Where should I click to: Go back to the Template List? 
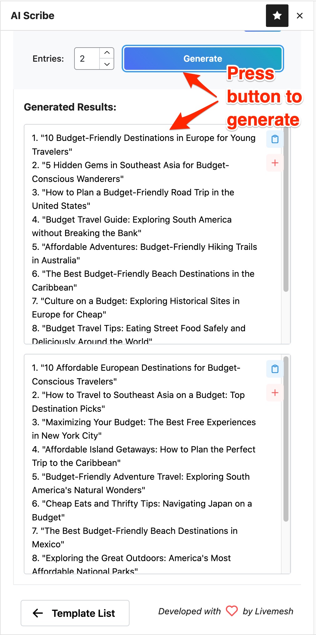[x=75, y=613]
